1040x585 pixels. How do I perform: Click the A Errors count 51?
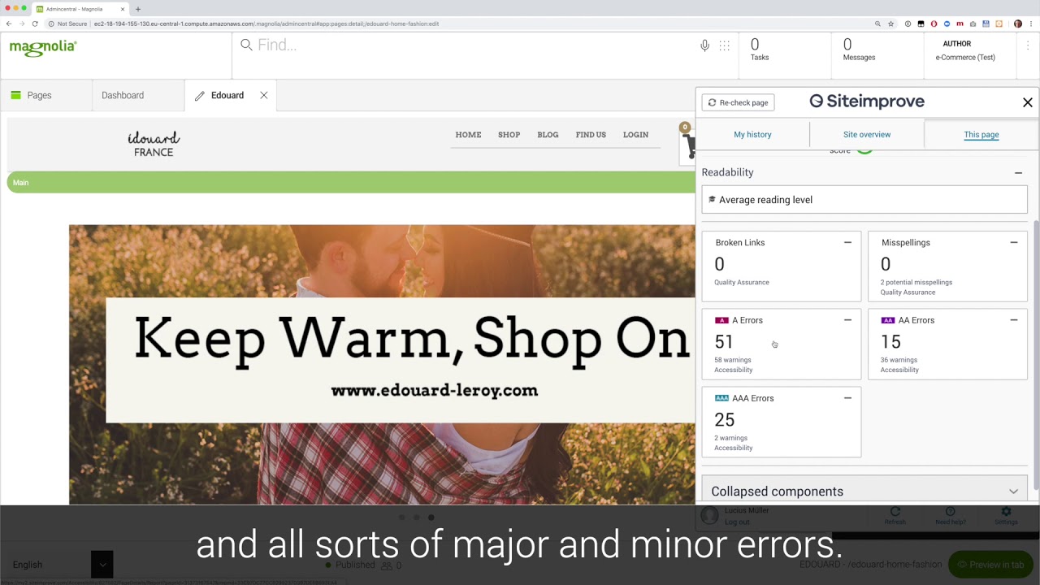(x=724, y=342)
